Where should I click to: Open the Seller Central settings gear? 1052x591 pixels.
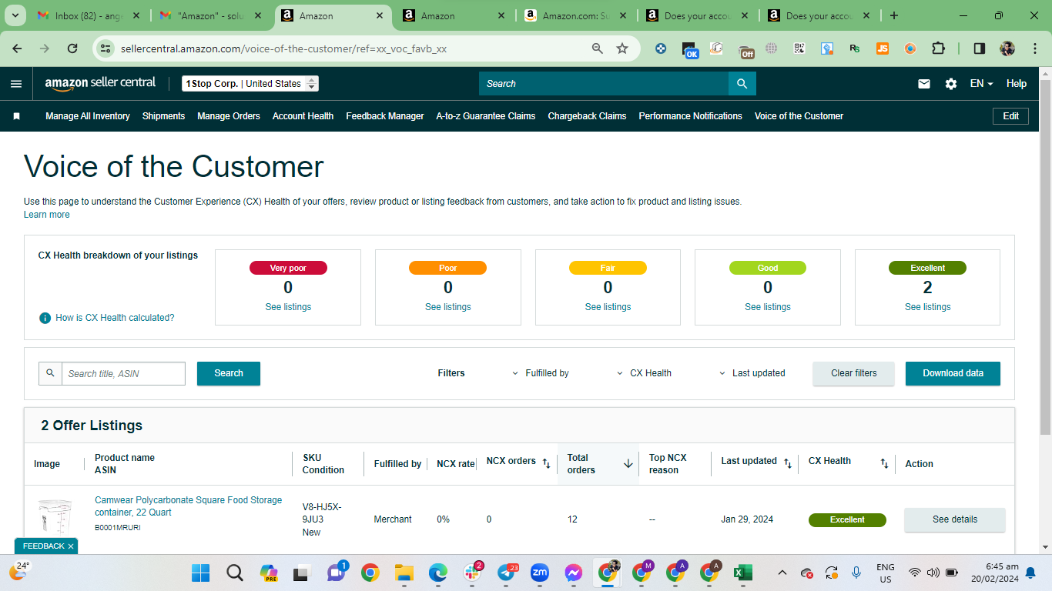(x=951, y=84)
